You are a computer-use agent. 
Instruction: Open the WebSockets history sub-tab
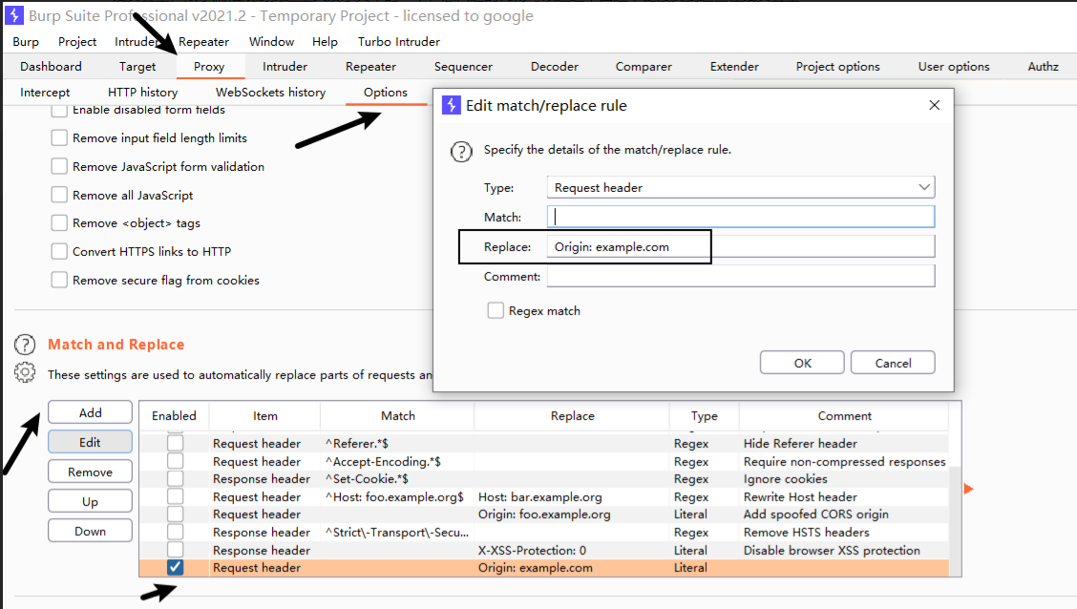coord(270,92)
